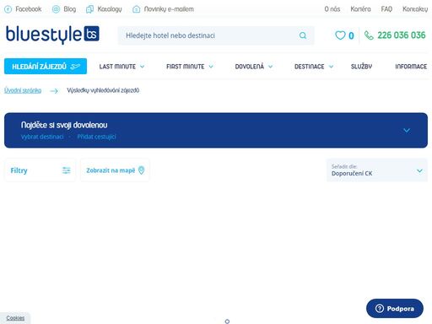Expand the Last Minute menu arrow
The width and height of the screenshot is (432, 324).
(x=142, y=67)
